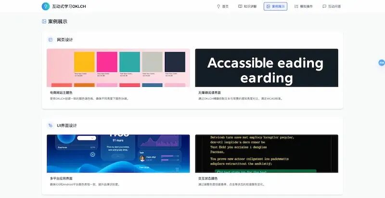385x198 pixels.
Task: Click the 交互状态颜色 card title
Action: [208, 178]
